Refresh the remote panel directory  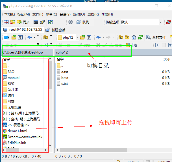click(x=140, y=37)
